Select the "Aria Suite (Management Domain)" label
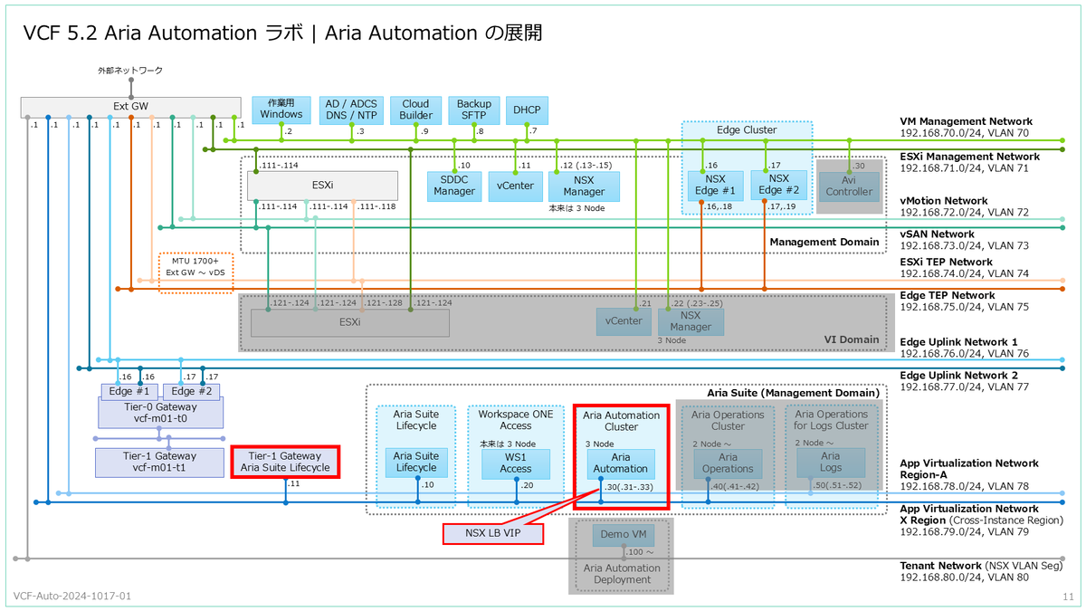 (793, 393)
